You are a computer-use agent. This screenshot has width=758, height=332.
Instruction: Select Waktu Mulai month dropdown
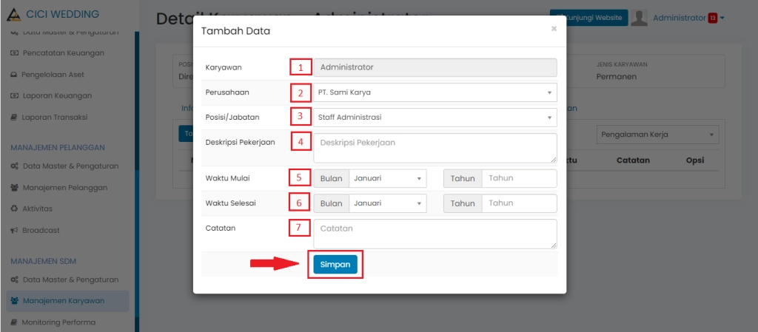[x=387, y=178]
